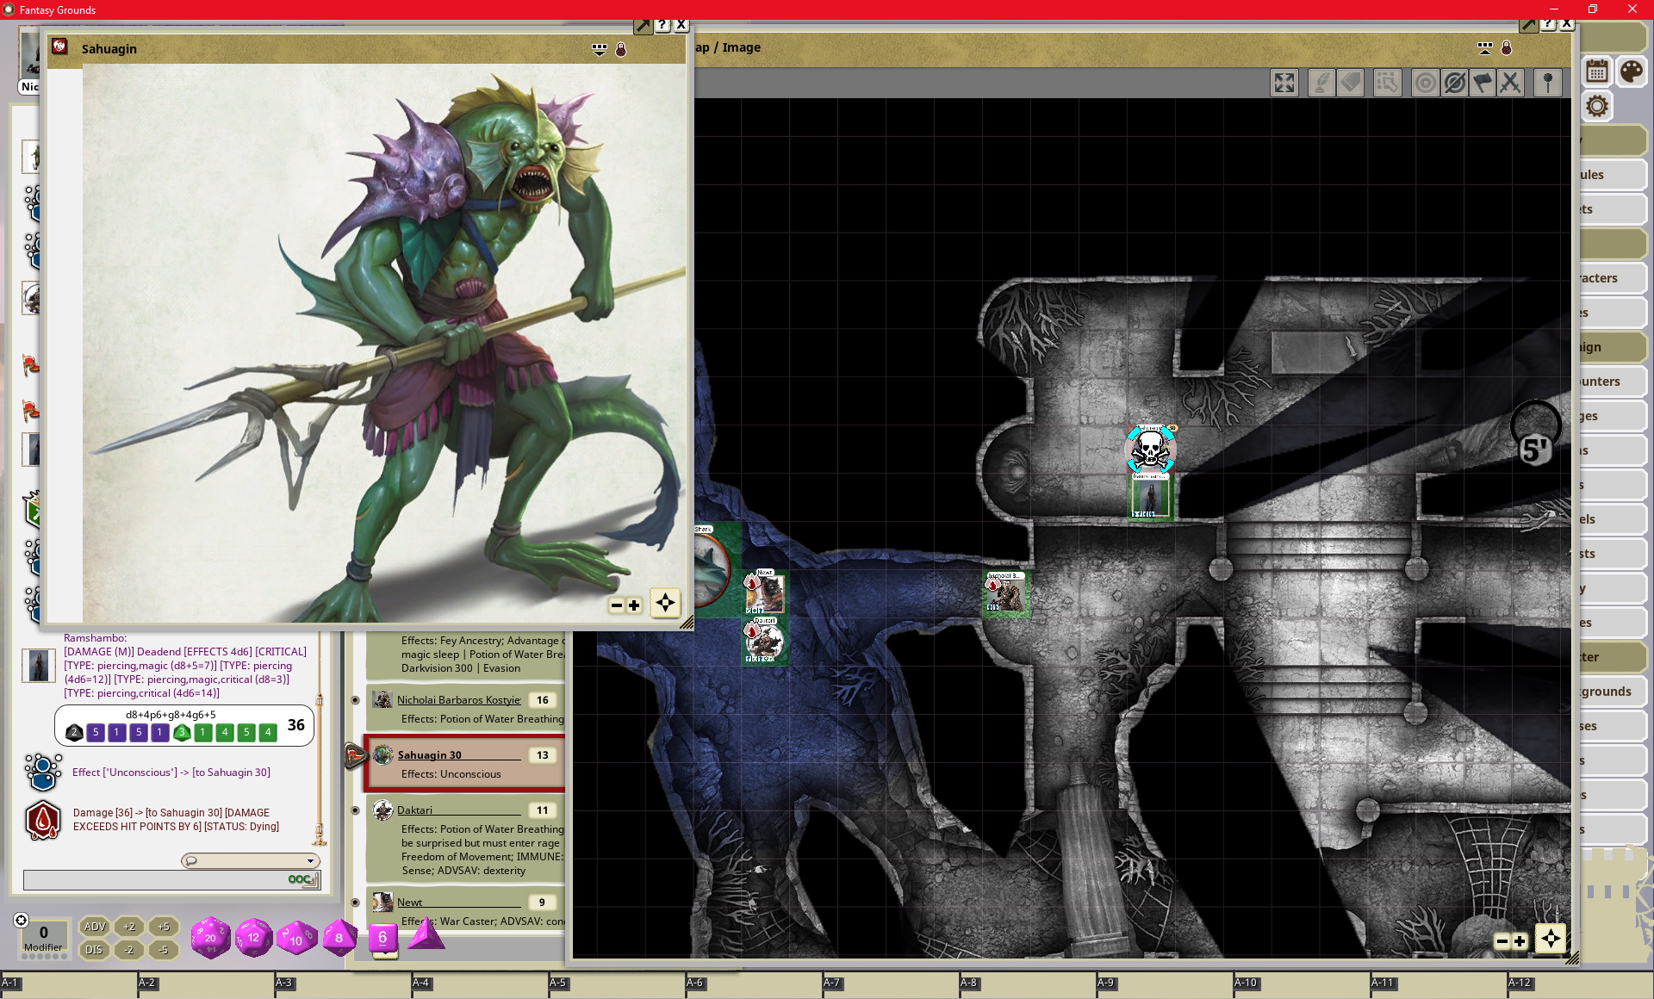The image size is (1654, 999).
Task: Click the +5 modifier button
Action: (x=163, y=927)
